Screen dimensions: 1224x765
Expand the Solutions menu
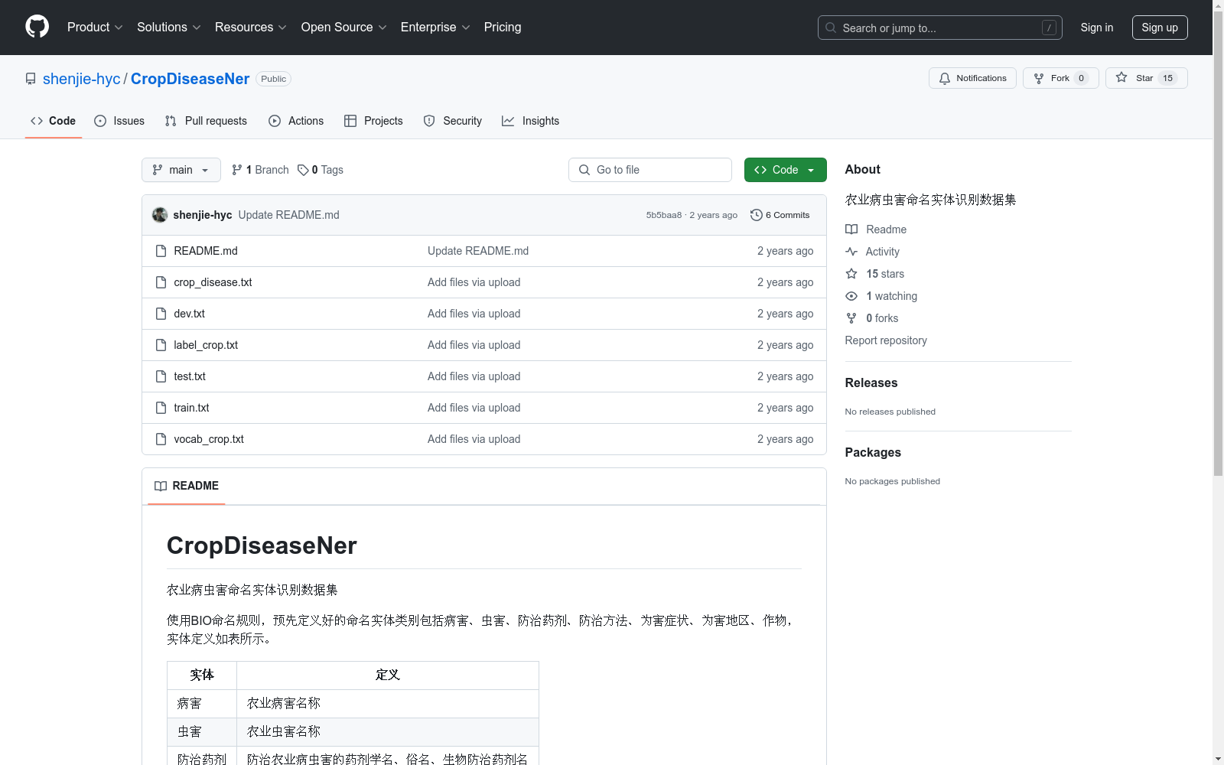(x=168, y=27)
